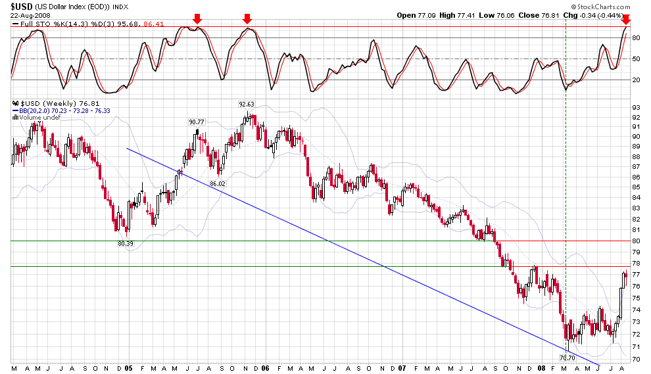Image resolution: width=651 pixels, height=374 pixels.
Task: Click the red 86.41 %D value
Action: pyautogui.click(x=154, y=24)
